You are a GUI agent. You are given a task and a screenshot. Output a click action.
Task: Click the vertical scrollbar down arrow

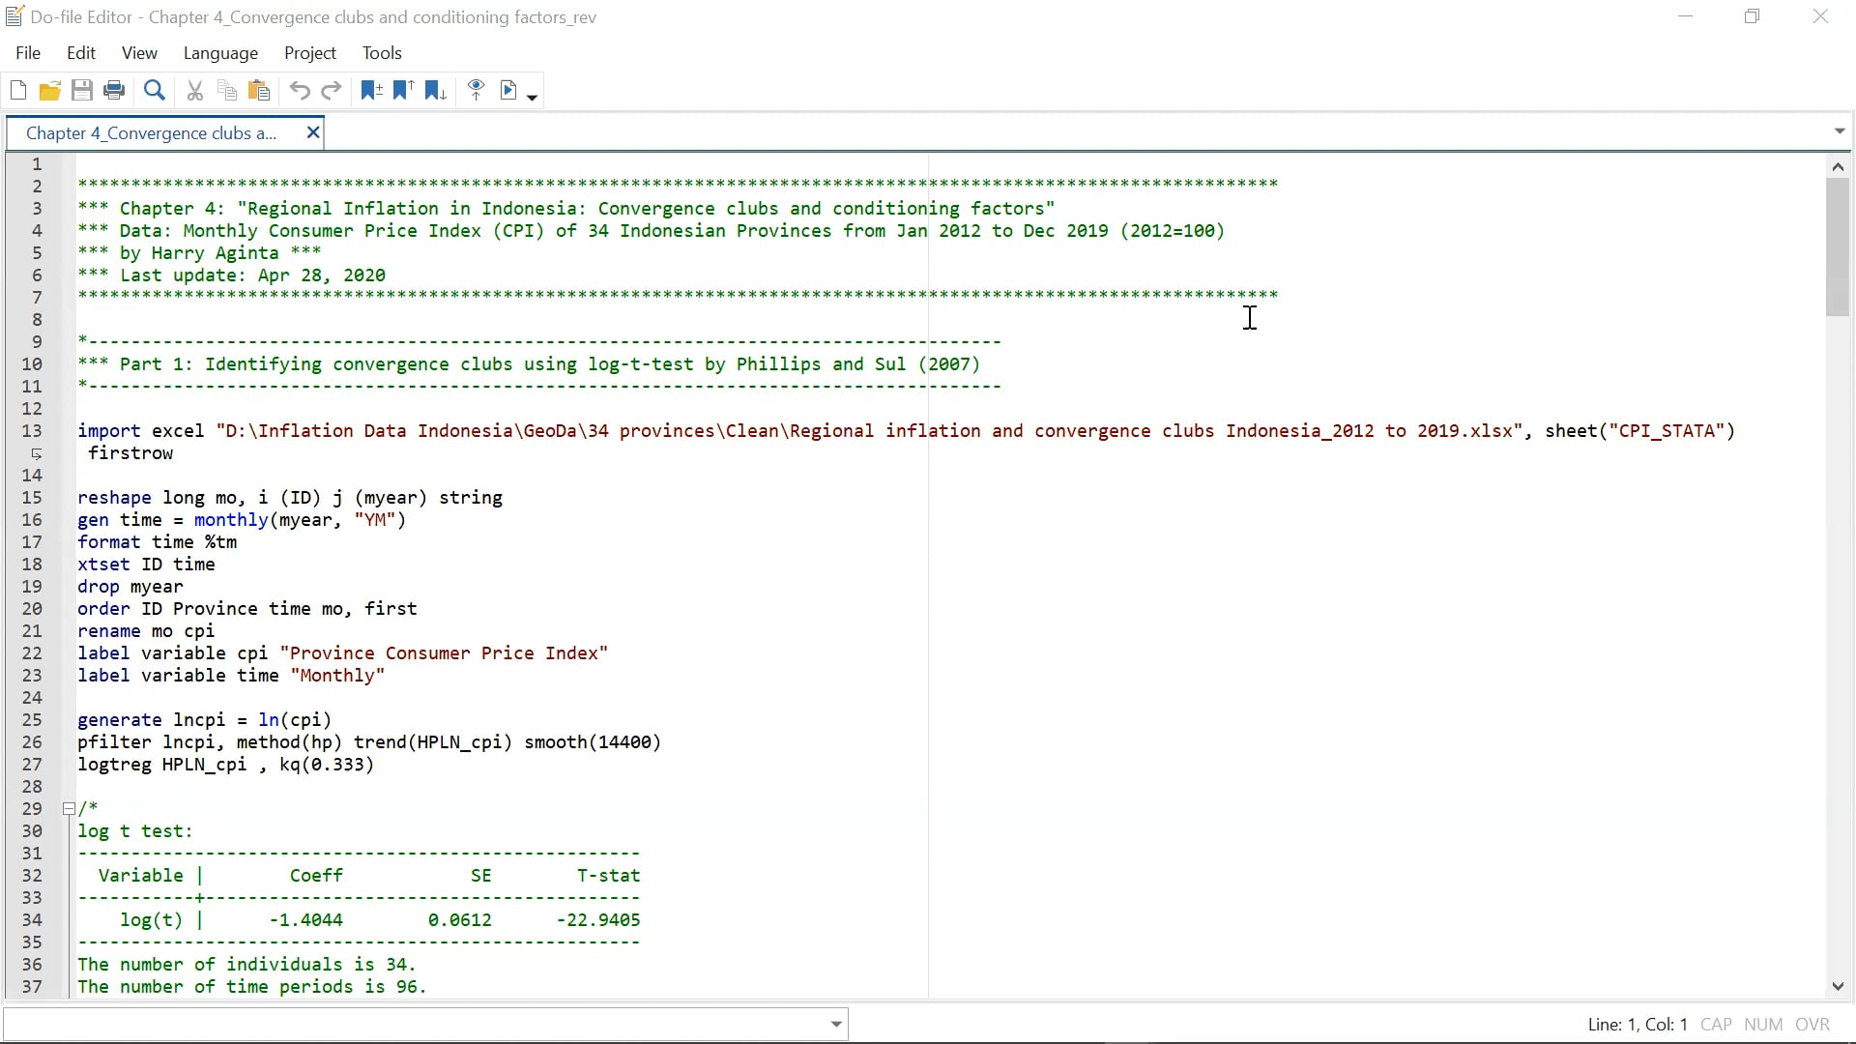pyautogui.click(x=1838, y=986)
